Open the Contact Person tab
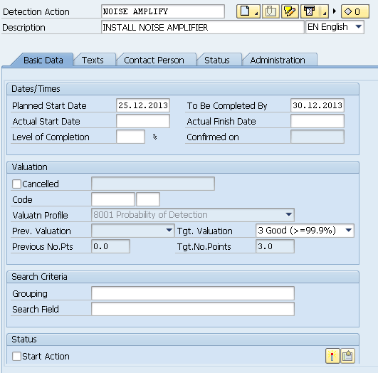This screenshot has height=373, width=378. pyautogui.click(x=154, y=60)
